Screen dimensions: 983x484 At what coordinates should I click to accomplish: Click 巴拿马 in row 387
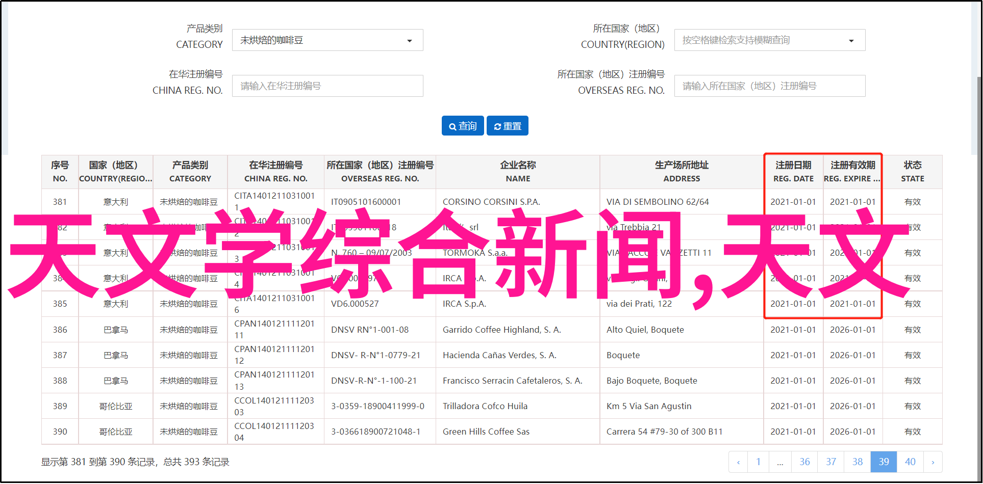(x=116, y=355)
